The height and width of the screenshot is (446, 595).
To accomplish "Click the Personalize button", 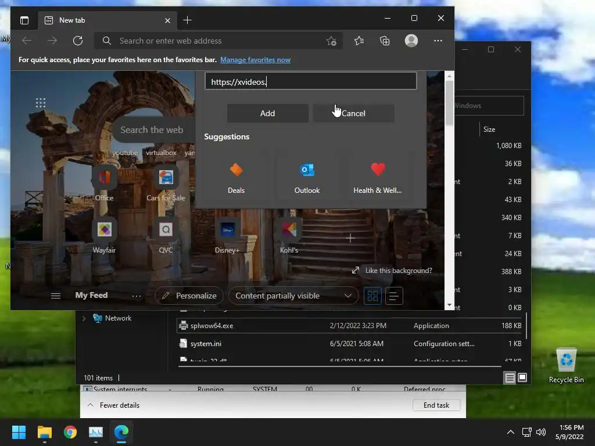I will [189, 296].
